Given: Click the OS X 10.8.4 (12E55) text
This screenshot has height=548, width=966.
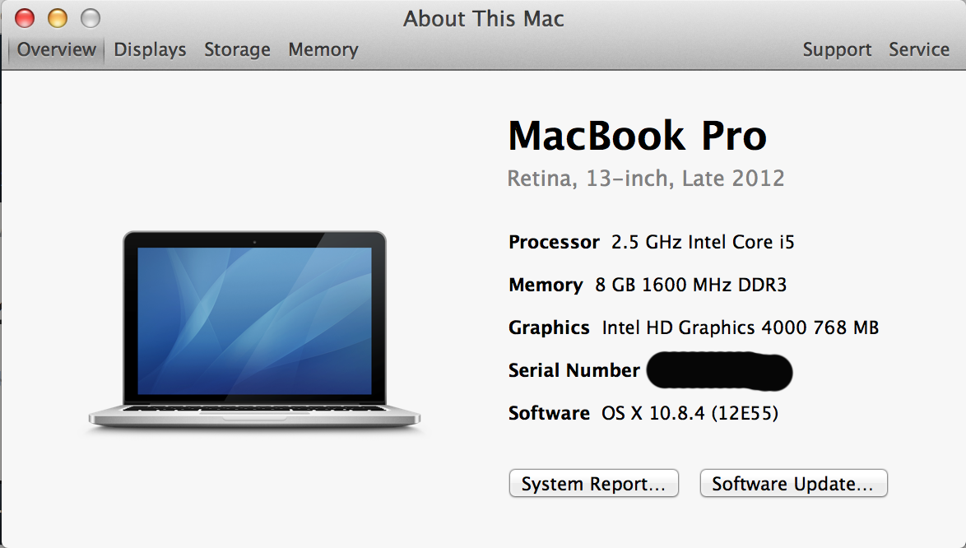Looking at the screenshot, I should [x=690, y=413].
